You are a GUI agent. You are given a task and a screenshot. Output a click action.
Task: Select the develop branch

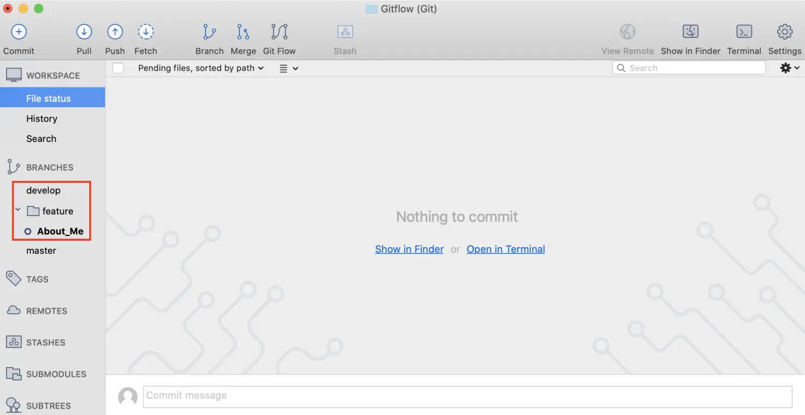coord(43,190)
